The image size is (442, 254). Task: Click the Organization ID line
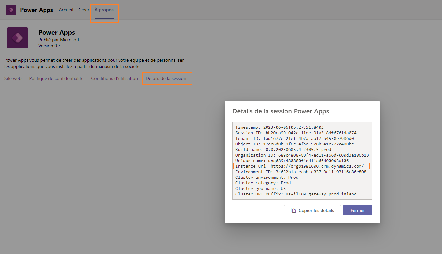[x=302, y=155]
